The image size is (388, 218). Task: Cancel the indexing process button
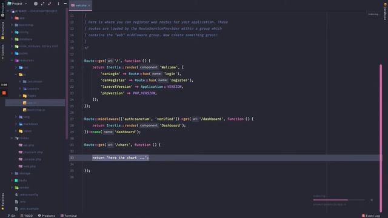(x=372, y=200)
